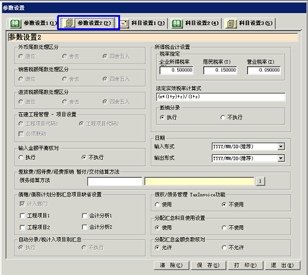Click the document icon on 参数设置2 tab
Screen dimensions: 308x275
(69, 23)
